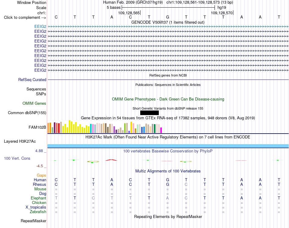Screen dimensions: 289x228
Task: Click 'Multiz Alignments of 100 Vertebrates' title
Action: click(x=168, y=171)
